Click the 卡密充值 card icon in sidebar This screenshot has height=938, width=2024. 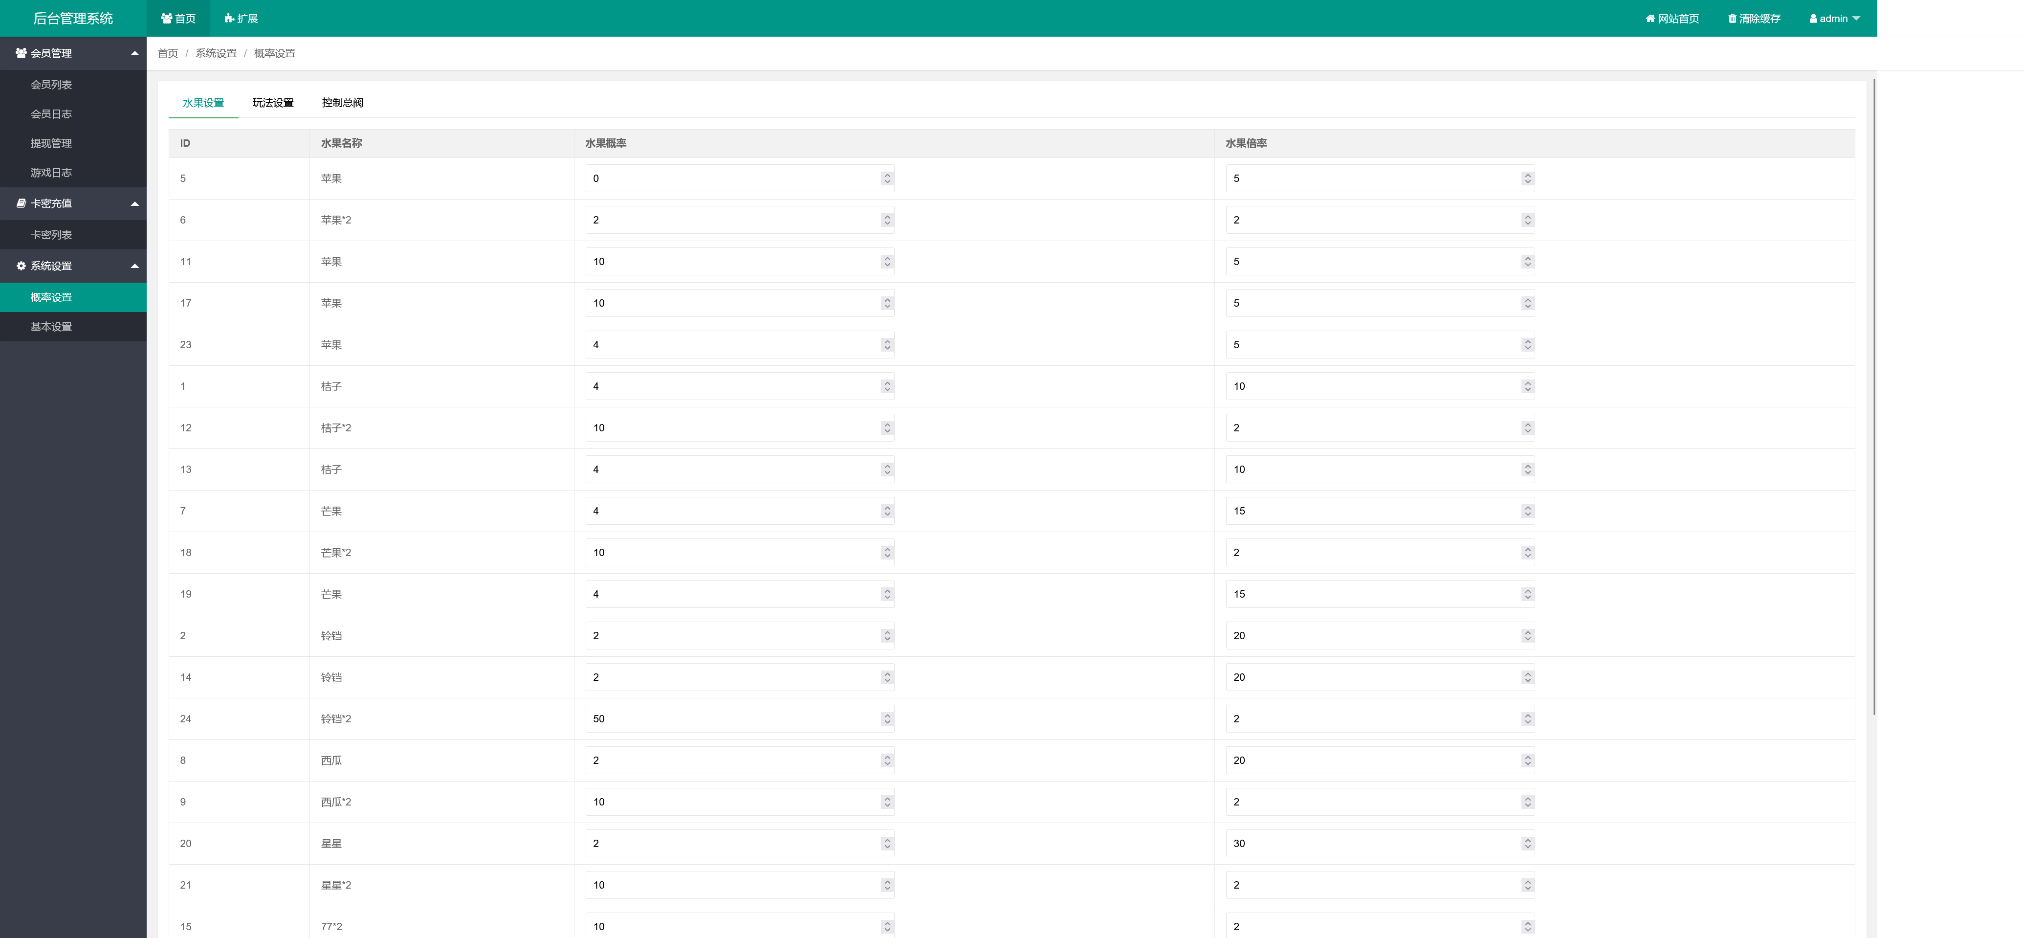click(x=21, y=203)
